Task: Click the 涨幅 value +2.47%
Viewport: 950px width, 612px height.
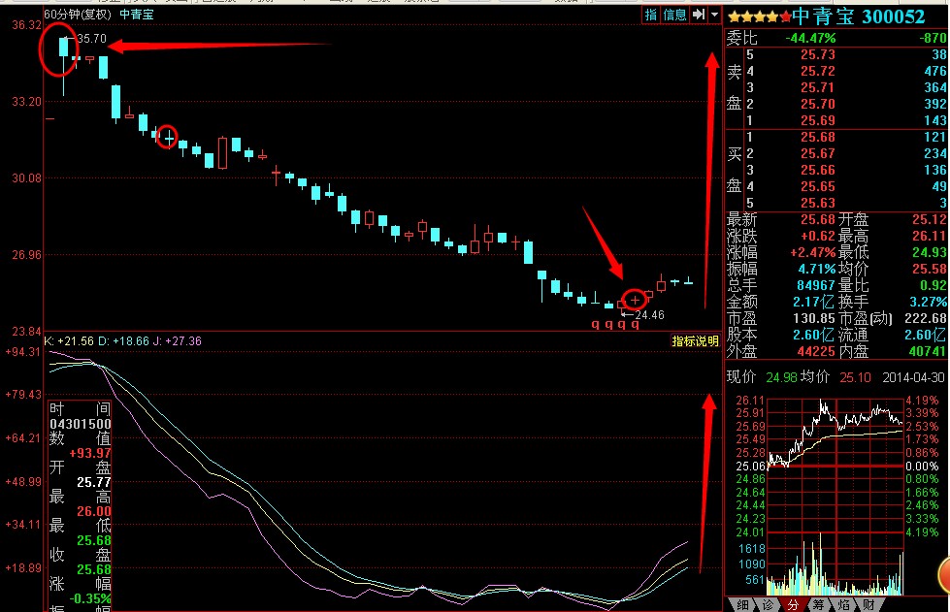Action: click(x=812, y=252)
